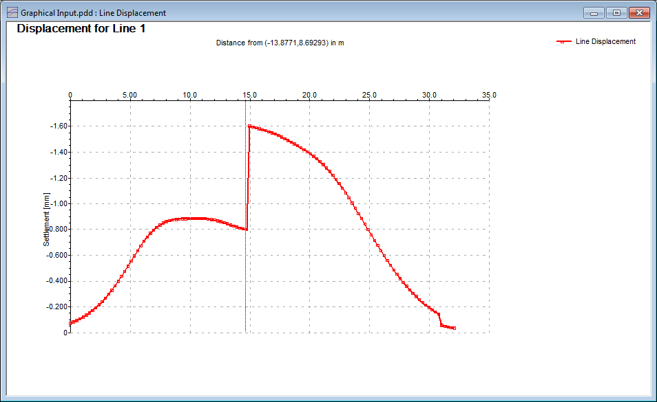Click the y-axis tick label -1.00
This screenshot has height=402, width=657.
point(59,204)
